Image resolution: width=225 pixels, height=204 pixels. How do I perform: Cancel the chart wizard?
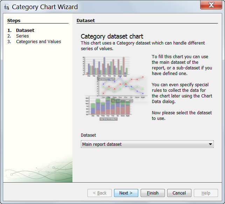pos(179,193)
